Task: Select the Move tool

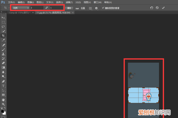Action: click(3, 18)
